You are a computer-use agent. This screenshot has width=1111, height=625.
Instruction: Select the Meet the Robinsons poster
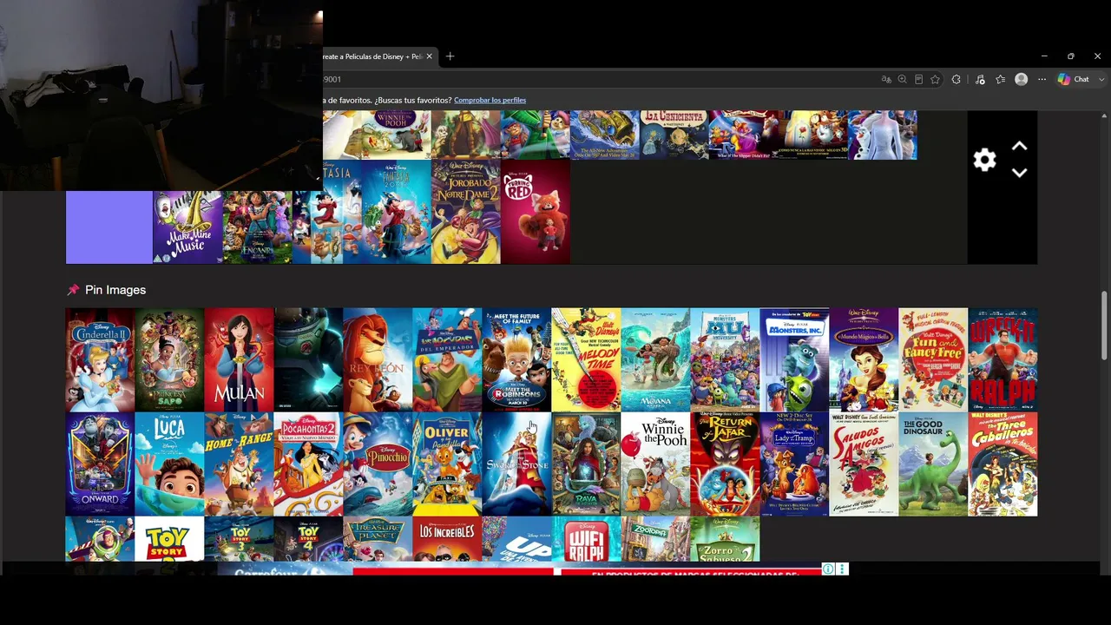click(x=516, y=360)
